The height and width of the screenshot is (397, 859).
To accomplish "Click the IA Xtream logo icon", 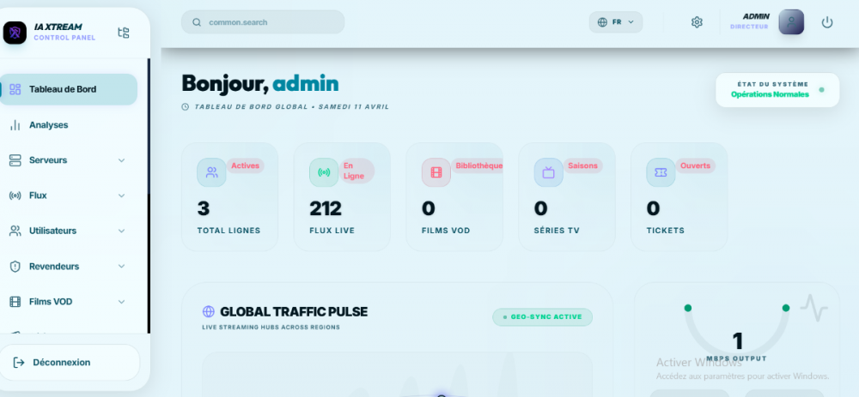I will 15,33.
